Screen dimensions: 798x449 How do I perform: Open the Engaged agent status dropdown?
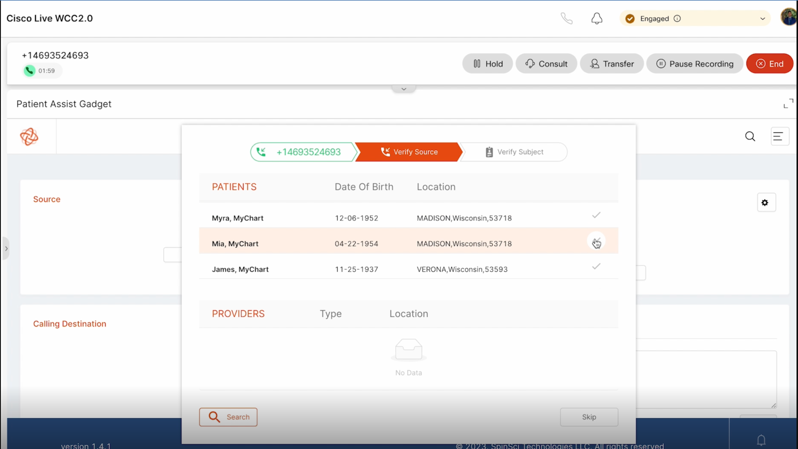click(x=695, y=19)
